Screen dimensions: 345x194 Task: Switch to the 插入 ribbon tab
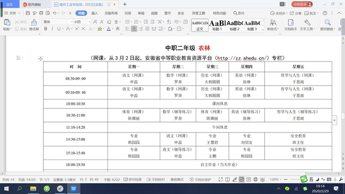pyautogui.click(x=95, y=13)
